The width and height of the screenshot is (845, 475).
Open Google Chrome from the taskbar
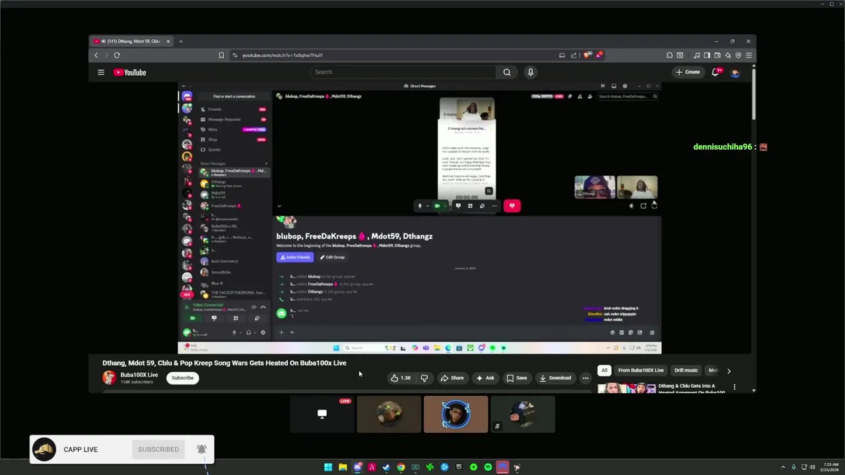pyautogui.click(x=401, y=467)
